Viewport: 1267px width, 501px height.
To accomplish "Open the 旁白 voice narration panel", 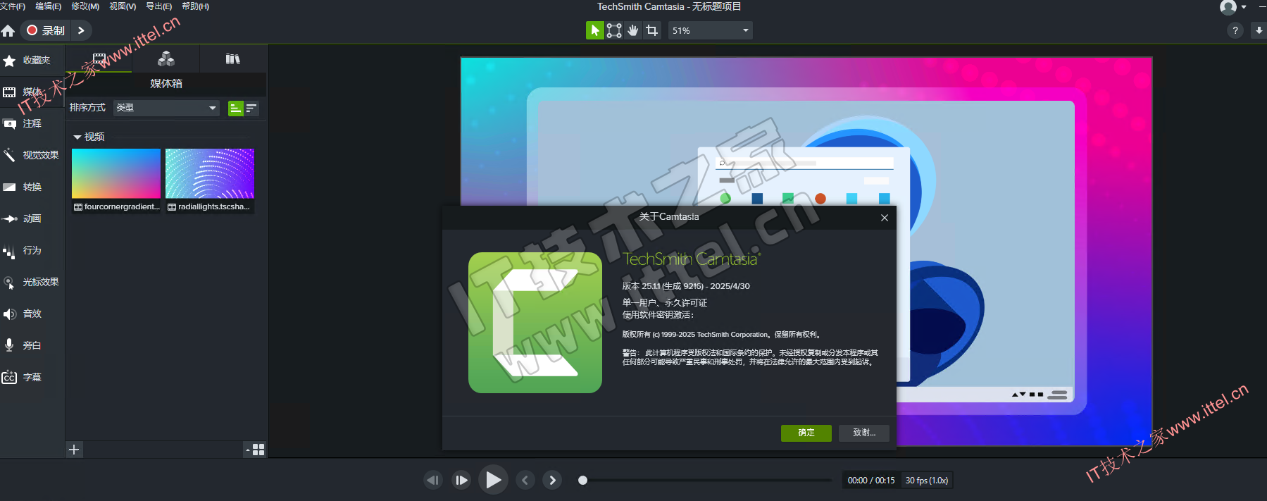I will [32, 345].
